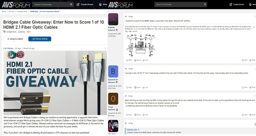Like post #5 about MARK cables

coord(145,60)
